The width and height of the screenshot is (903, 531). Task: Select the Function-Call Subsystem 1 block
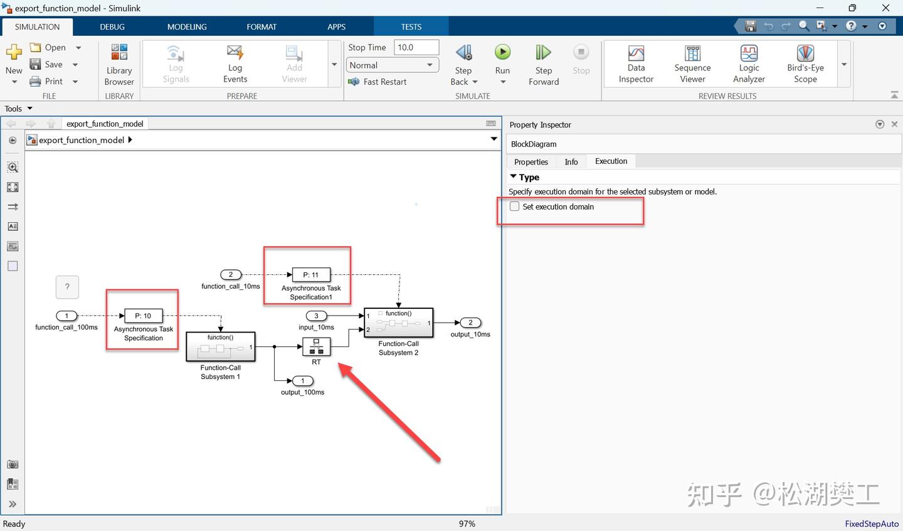(x=221, y=346)
